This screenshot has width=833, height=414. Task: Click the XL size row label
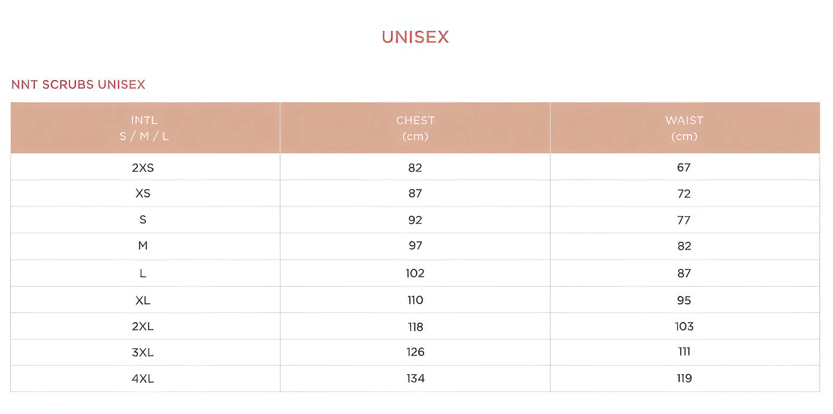pyautogui.click(x=143, y=300)
